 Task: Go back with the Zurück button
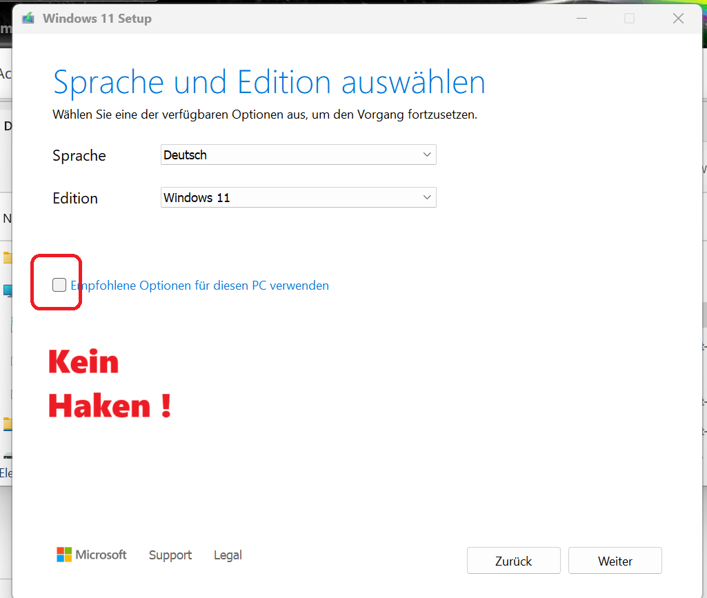pyautogui.click(x=514, y=561)
